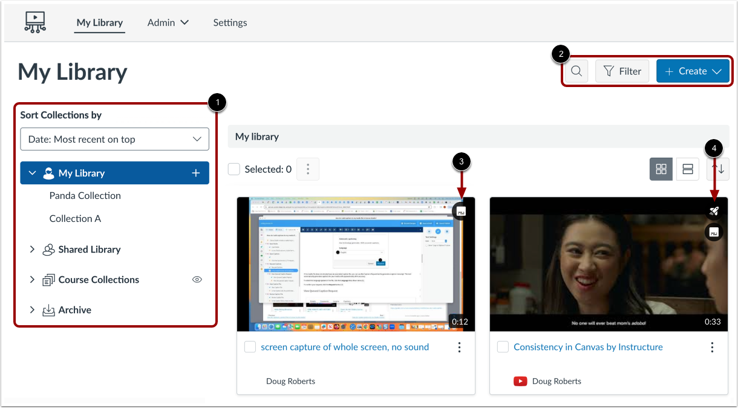Viewport: 738px width, 408px height.
Task: Select Panda Collection in the tree
Action: [85, 196]
